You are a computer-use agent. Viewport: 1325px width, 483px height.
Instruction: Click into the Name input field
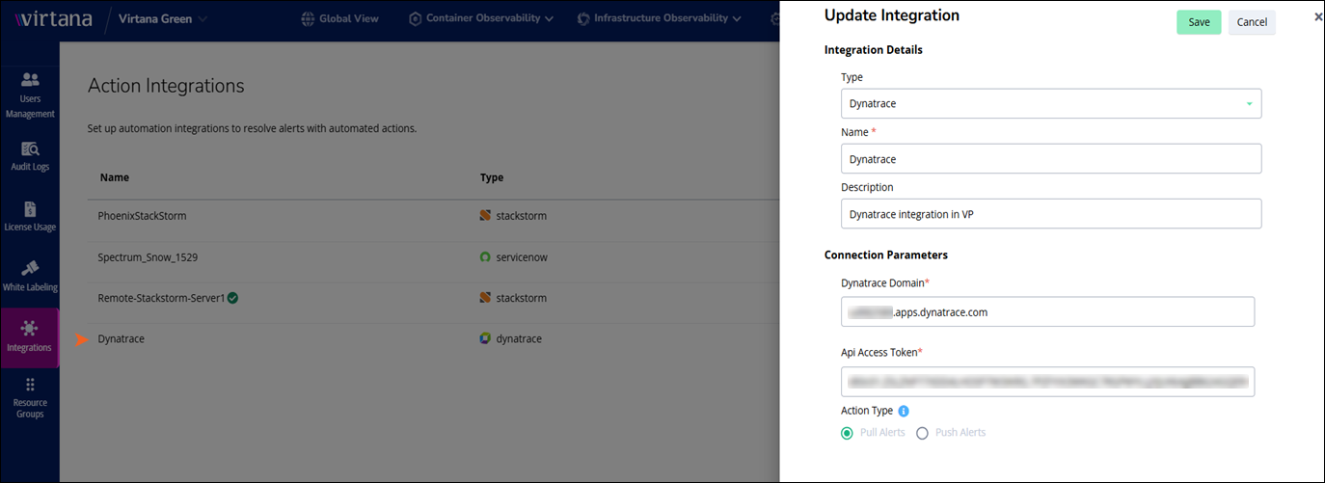1051,158
